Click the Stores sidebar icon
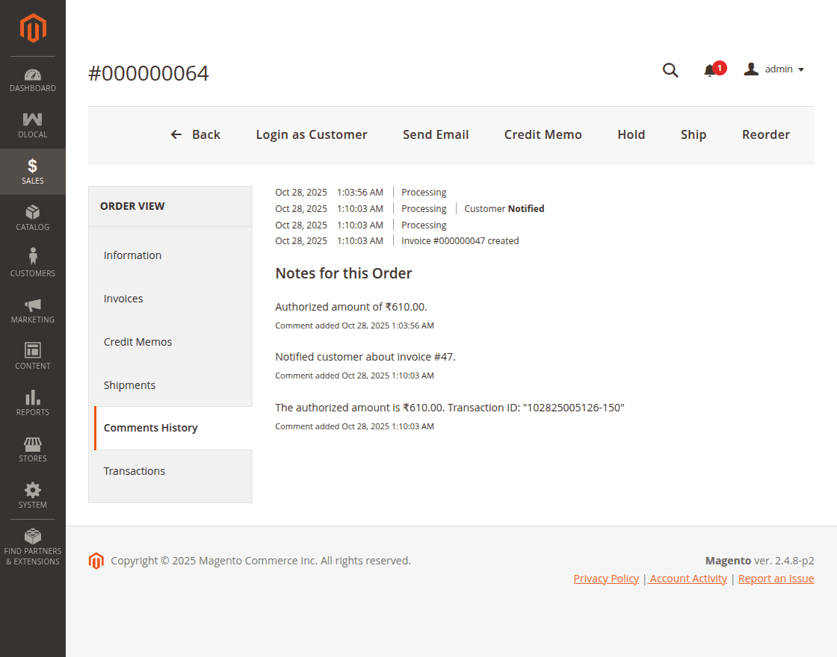 click(33, 443)
